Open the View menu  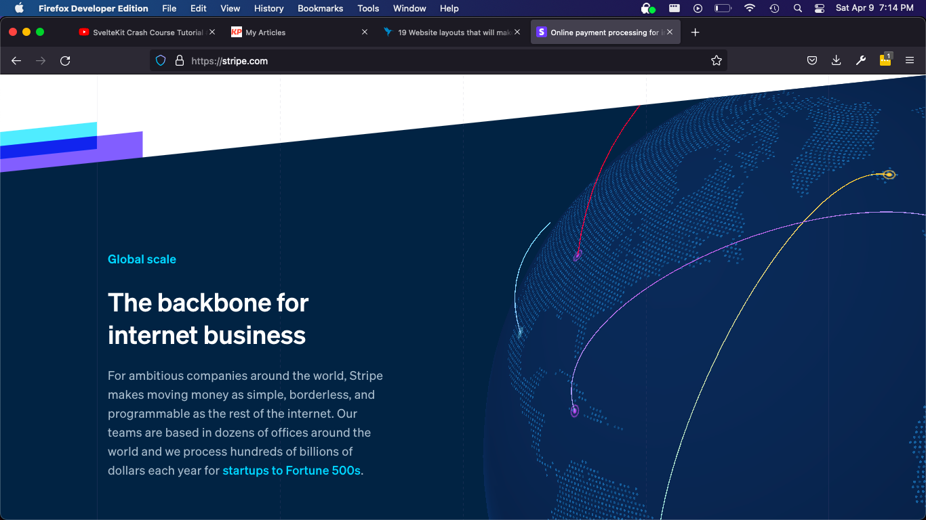230,8
